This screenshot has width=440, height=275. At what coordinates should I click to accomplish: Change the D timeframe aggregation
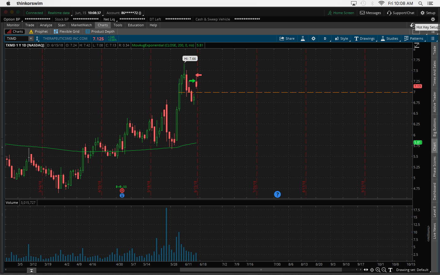(325, 38)
